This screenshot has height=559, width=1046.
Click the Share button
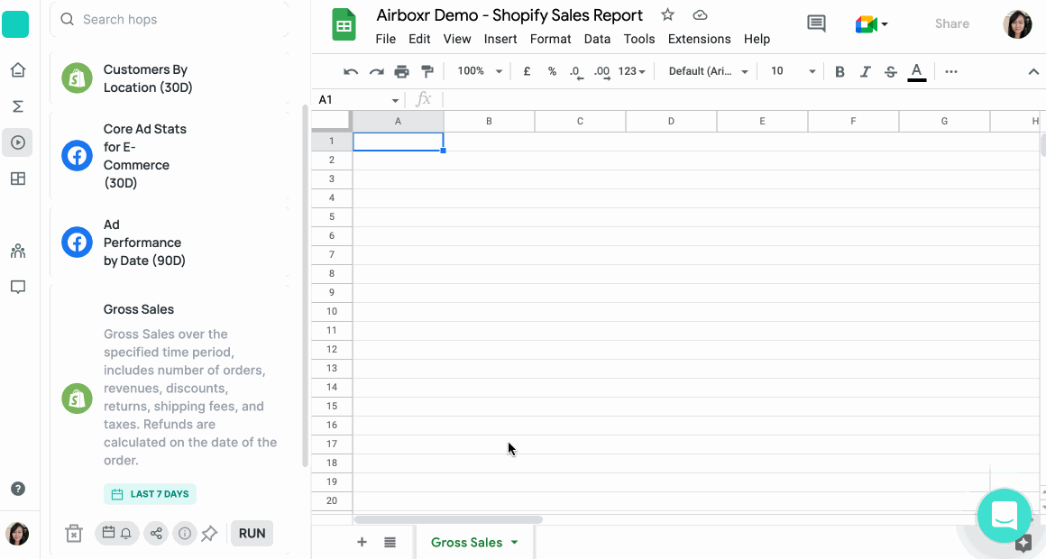(x=952, y=24)
